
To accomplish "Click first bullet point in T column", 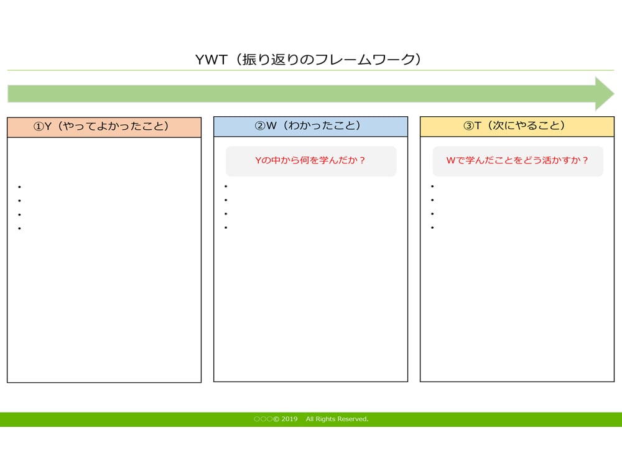I will pos(432,186).
